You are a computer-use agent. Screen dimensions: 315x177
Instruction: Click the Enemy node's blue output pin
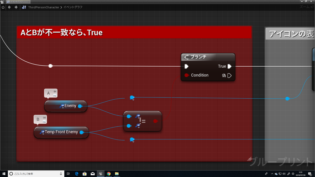click(80, 106)
